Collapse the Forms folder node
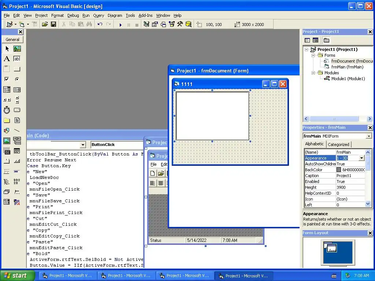Viewport: 375px width, 281px height. 313,55
